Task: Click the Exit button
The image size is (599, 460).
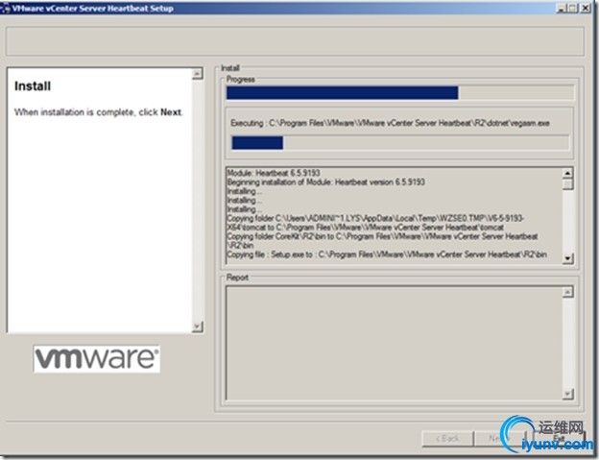Action: click(559, 439)
